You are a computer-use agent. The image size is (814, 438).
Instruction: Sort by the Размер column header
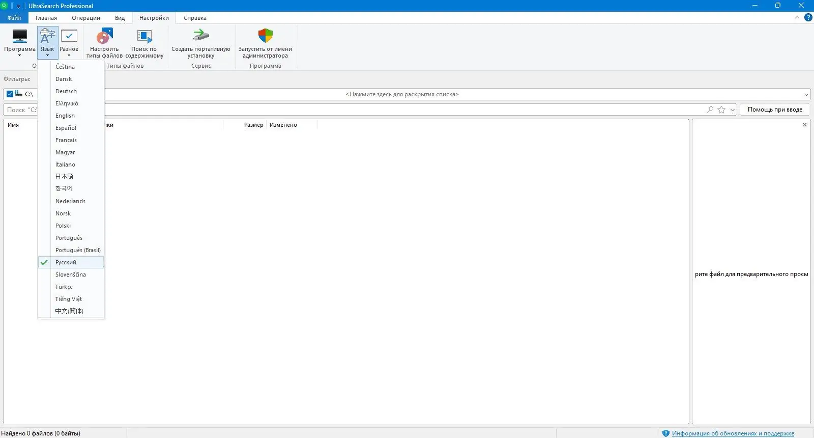click(254, 125)
